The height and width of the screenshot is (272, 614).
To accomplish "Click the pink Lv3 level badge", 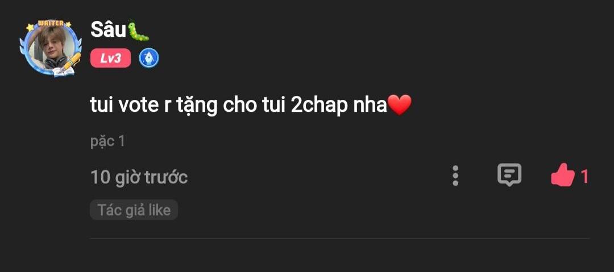I will 110,58.
